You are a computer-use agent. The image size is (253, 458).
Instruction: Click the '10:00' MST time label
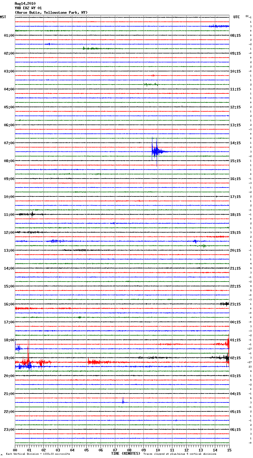point(9,197)
